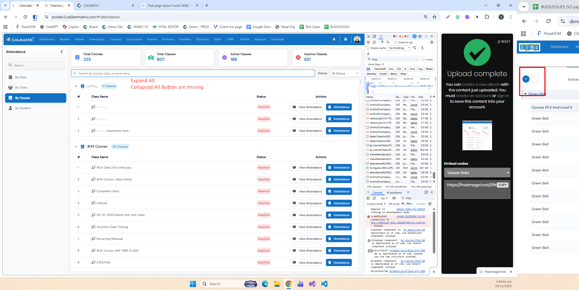Viewport: 579px width, 290px height.
Task: Collapse the #33 Course accordion
Action: pyautogui.click(x=76, y=146)
